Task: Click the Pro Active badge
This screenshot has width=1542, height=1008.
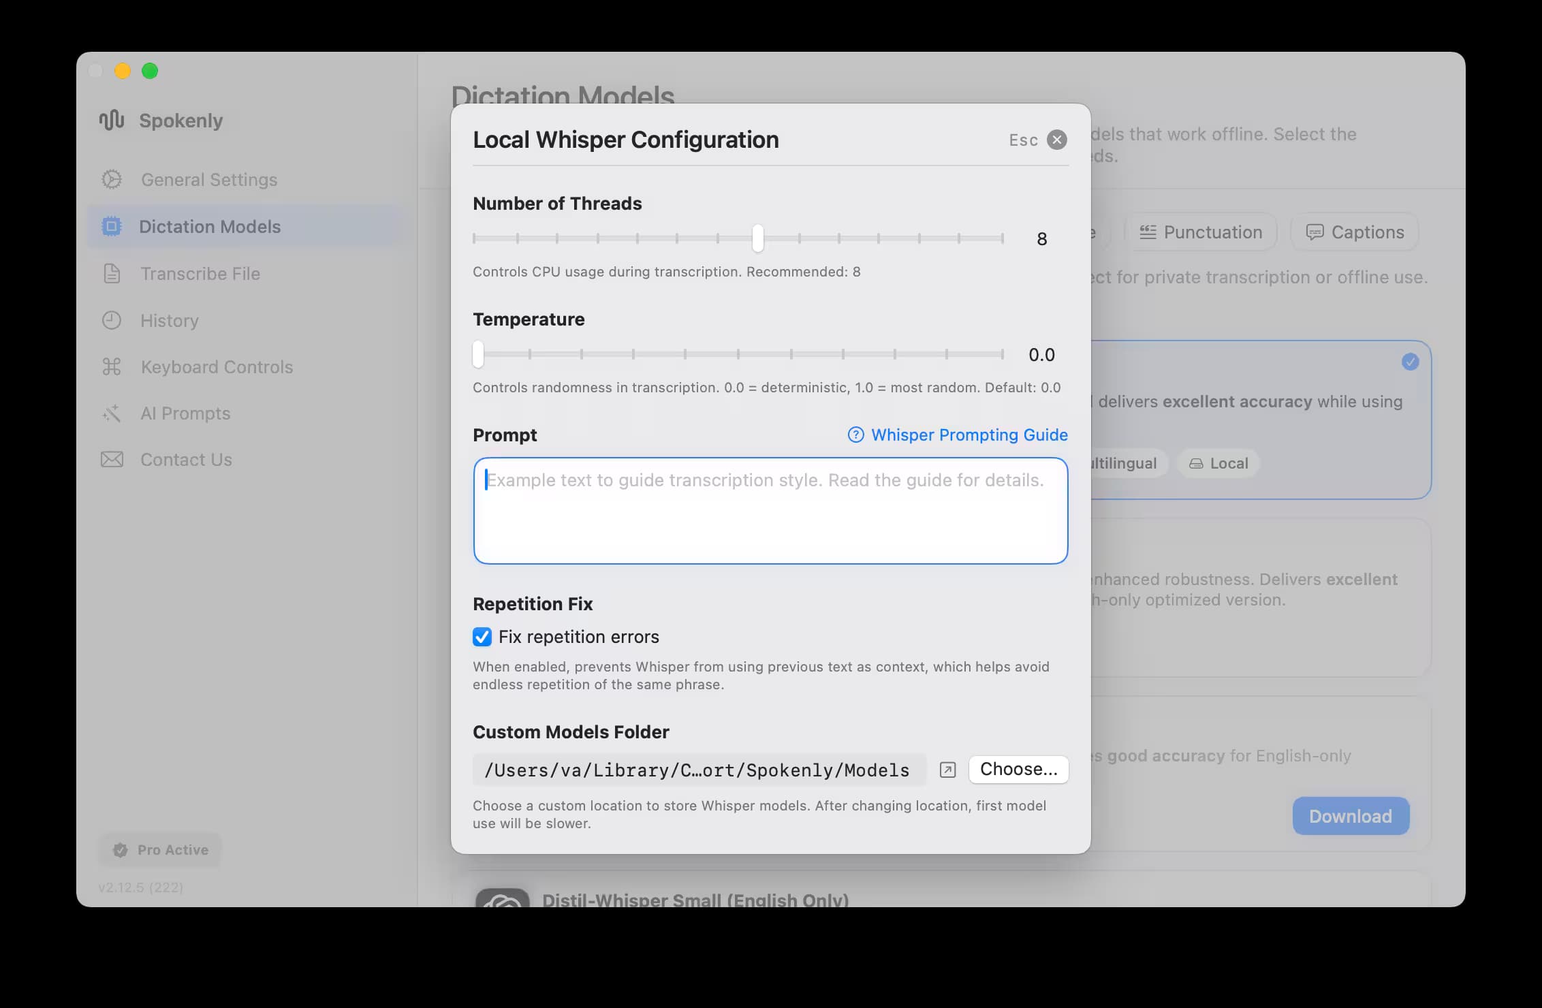Action: click(x=160, y=849)
